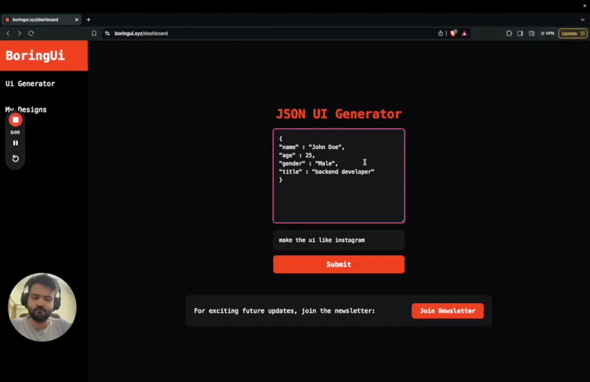Screen dimensions: 590x382
Task: Click the bookmark icon beside the address bar
Action: click(x=94, y=33)
